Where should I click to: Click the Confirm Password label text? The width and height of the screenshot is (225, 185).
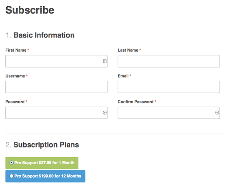click(x=135, y=102)
